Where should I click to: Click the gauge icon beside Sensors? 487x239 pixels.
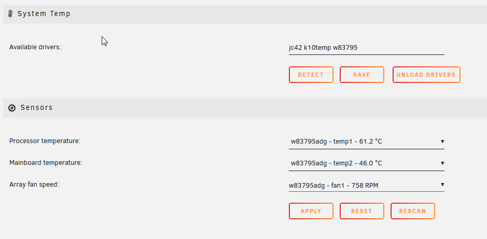12,108
